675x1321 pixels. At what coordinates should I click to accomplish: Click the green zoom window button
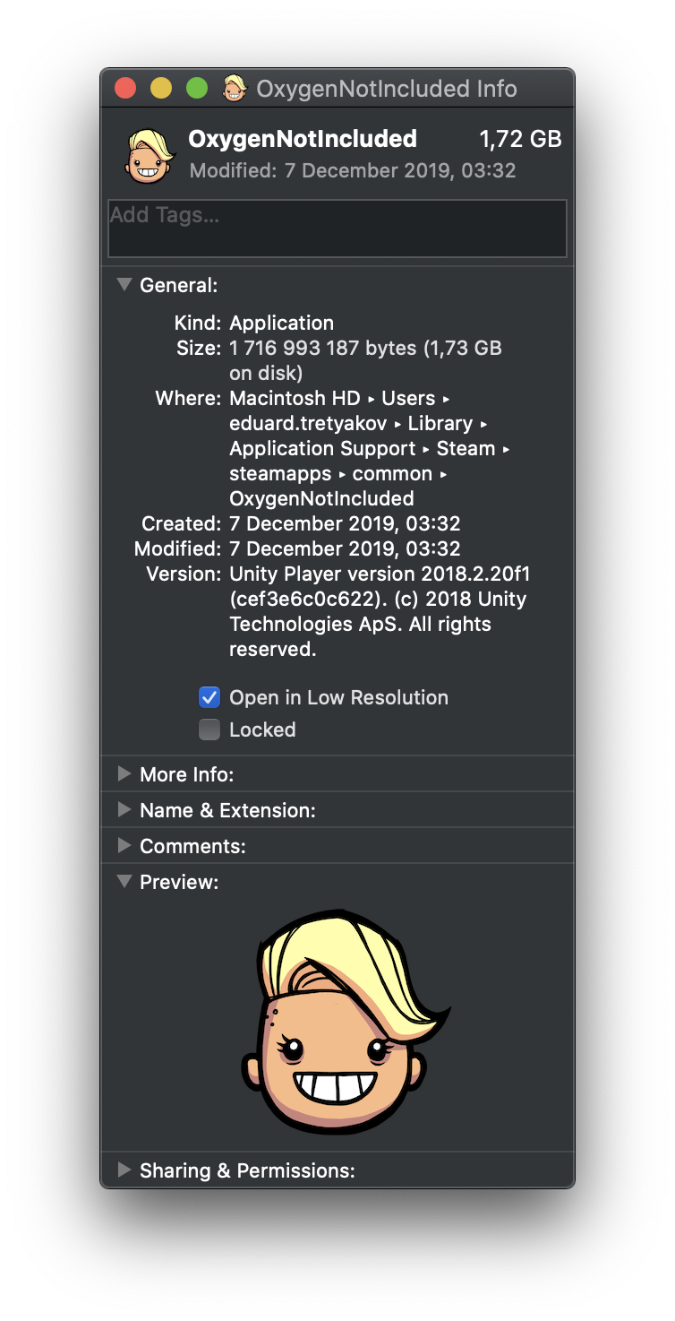click(197, 89)
